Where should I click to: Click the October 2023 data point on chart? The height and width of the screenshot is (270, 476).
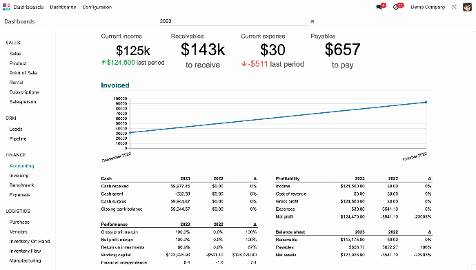point(426,103)
